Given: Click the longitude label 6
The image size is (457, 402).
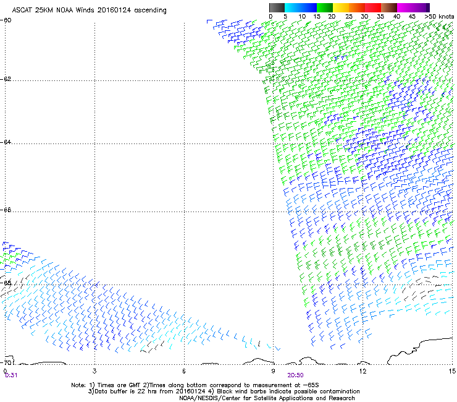Looking at the screenshot, I should click(184, 371).
